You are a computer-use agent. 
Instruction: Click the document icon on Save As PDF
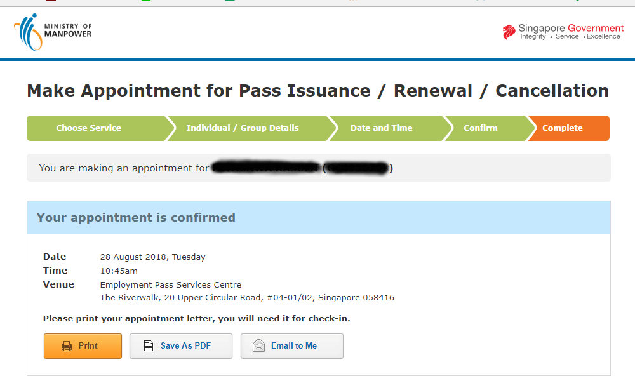[149, 346]
